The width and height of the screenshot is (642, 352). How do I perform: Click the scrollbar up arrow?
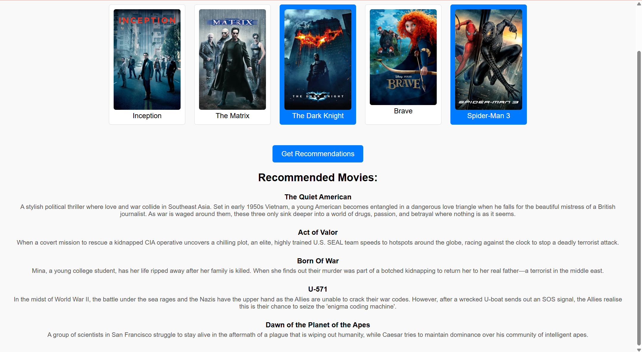[x=639, y=4]
